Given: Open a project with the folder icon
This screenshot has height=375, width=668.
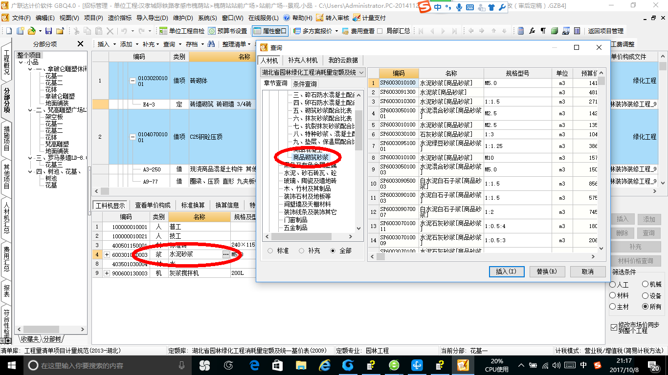Looking at the screenshot, I should pos(31,31).
